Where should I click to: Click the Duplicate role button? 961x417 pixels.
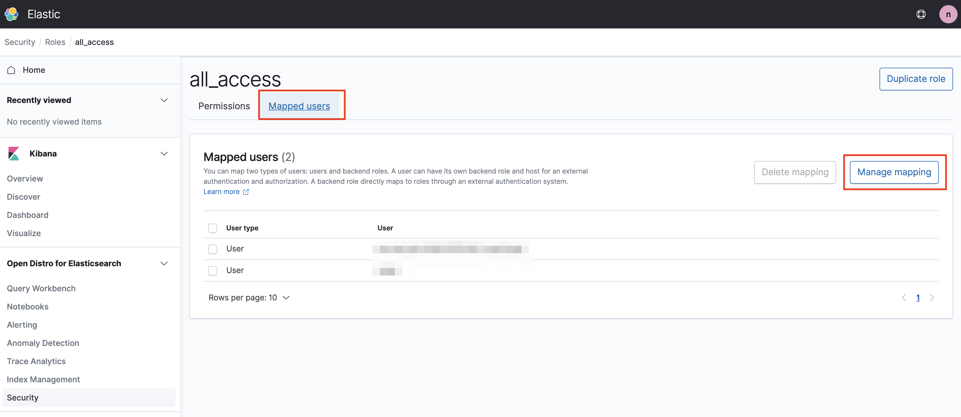pos(915,79)
